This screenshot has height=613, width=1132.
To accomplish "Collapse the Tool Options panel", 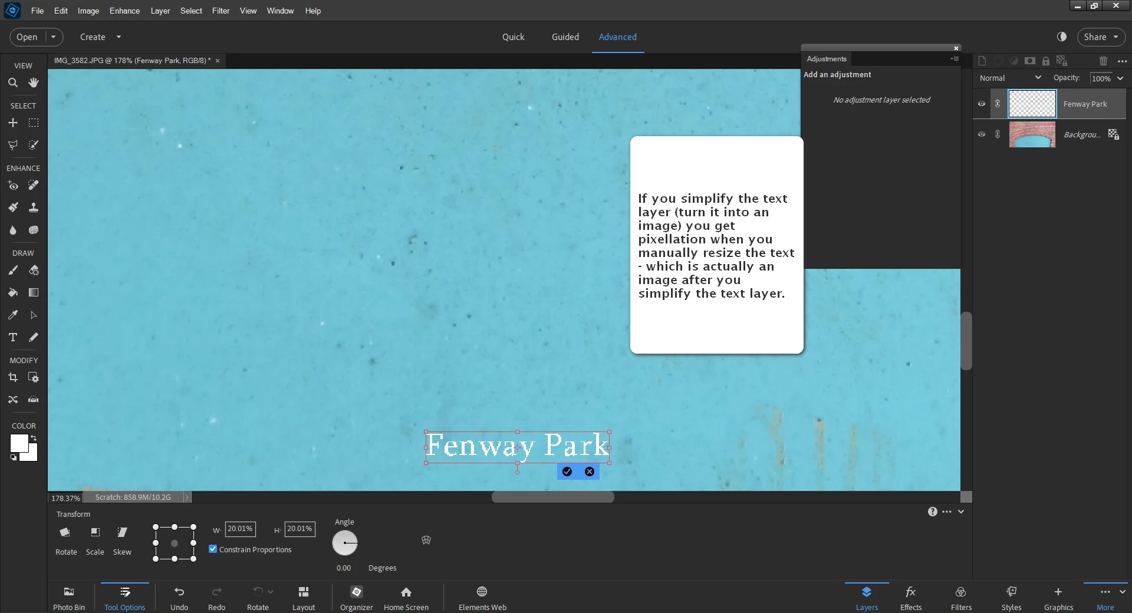I will [961, 512].
